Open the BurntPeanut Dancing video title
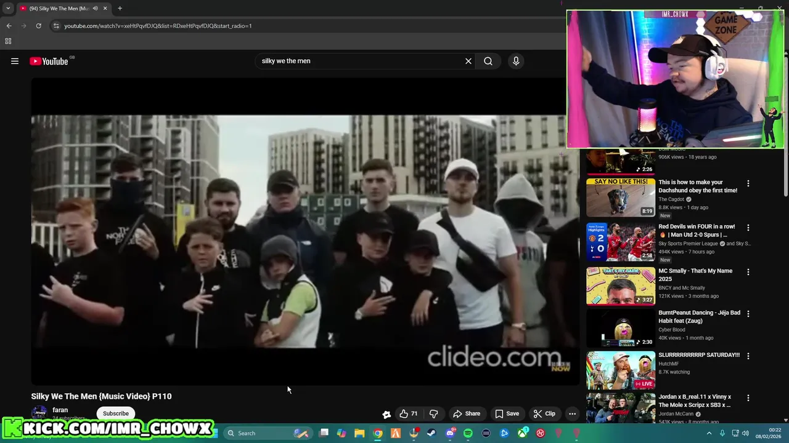Screen dimensions: 789x443 point(699,316)
